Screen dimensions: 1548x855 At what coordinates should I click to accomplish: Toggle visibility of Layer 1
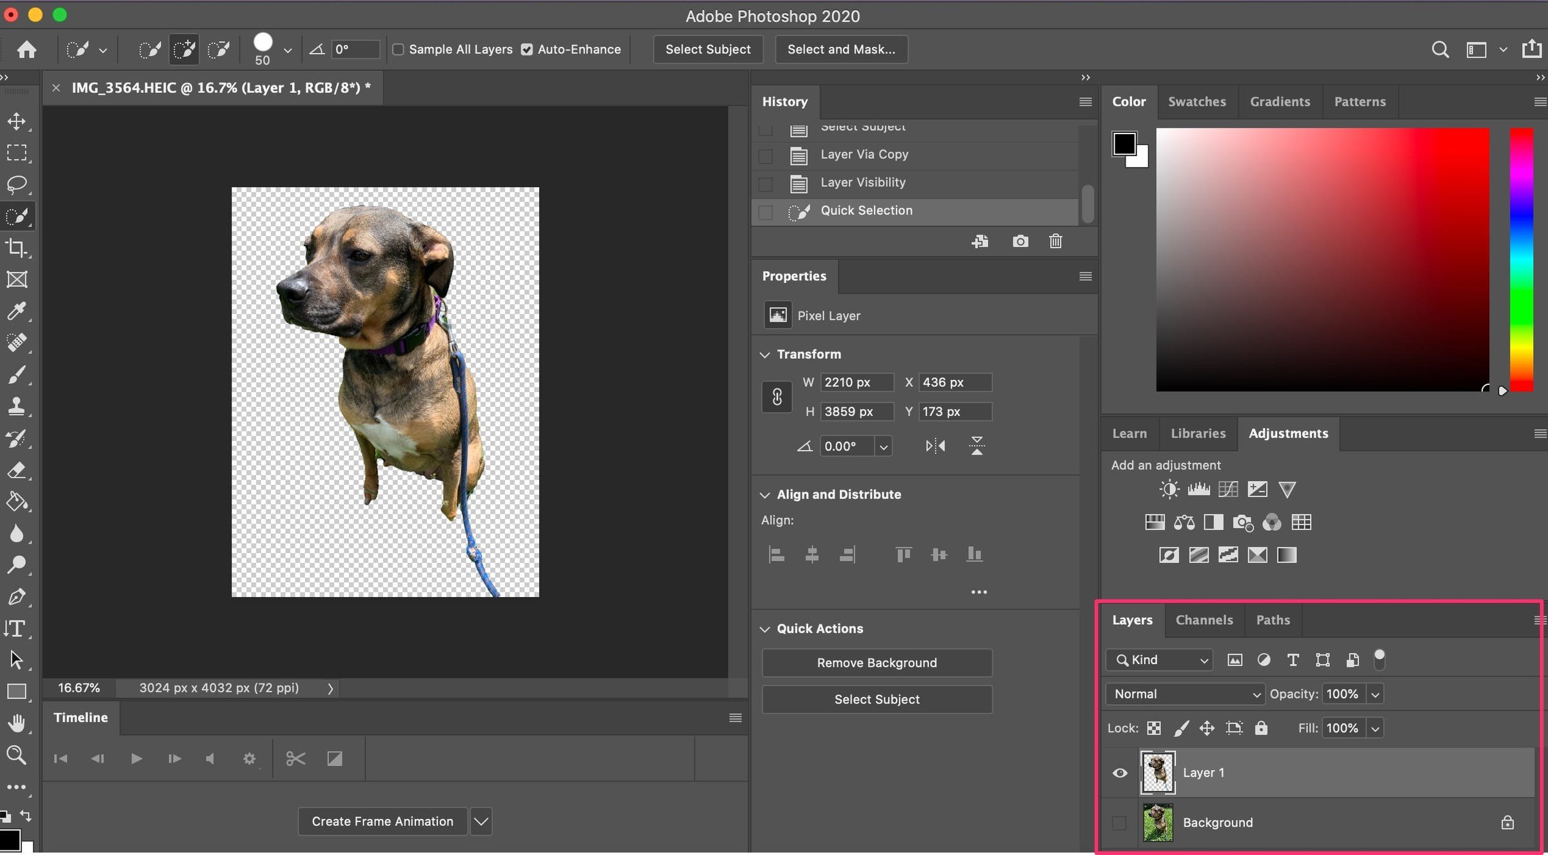[1120, 773]
